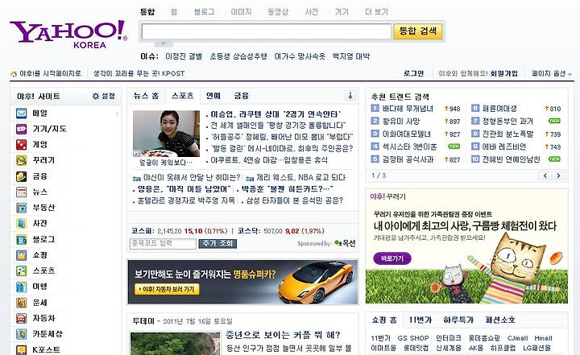This screenshot has width=580, height=355.
Task: Open headline 이승엽, 라쿠텐 상대 2경기 연속안타
Action: pyautogui.click(x=275, y=114)
